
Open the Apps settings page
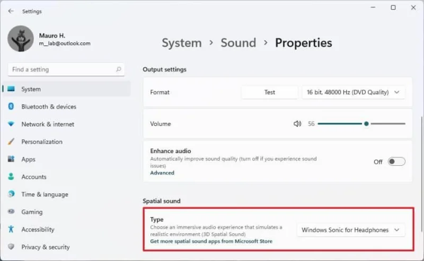(x=66, y=159)
